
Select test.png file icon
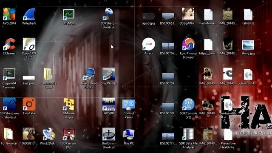[x=29, y=77]
